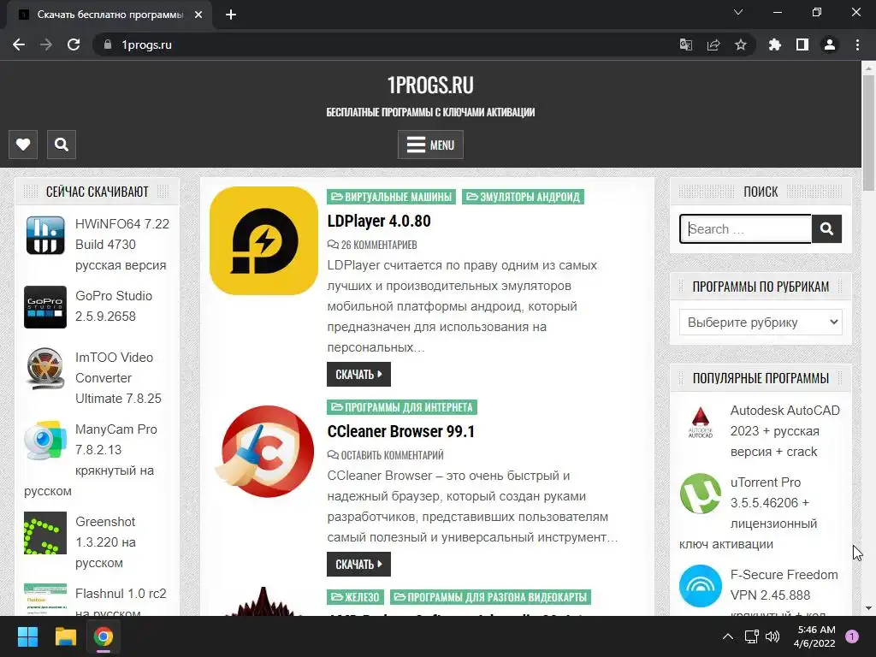Open 'ImTOO Video Converter Ultimate 7.8.25' link
This screenshot has width=876, height=657.
[x=118, y=377]
